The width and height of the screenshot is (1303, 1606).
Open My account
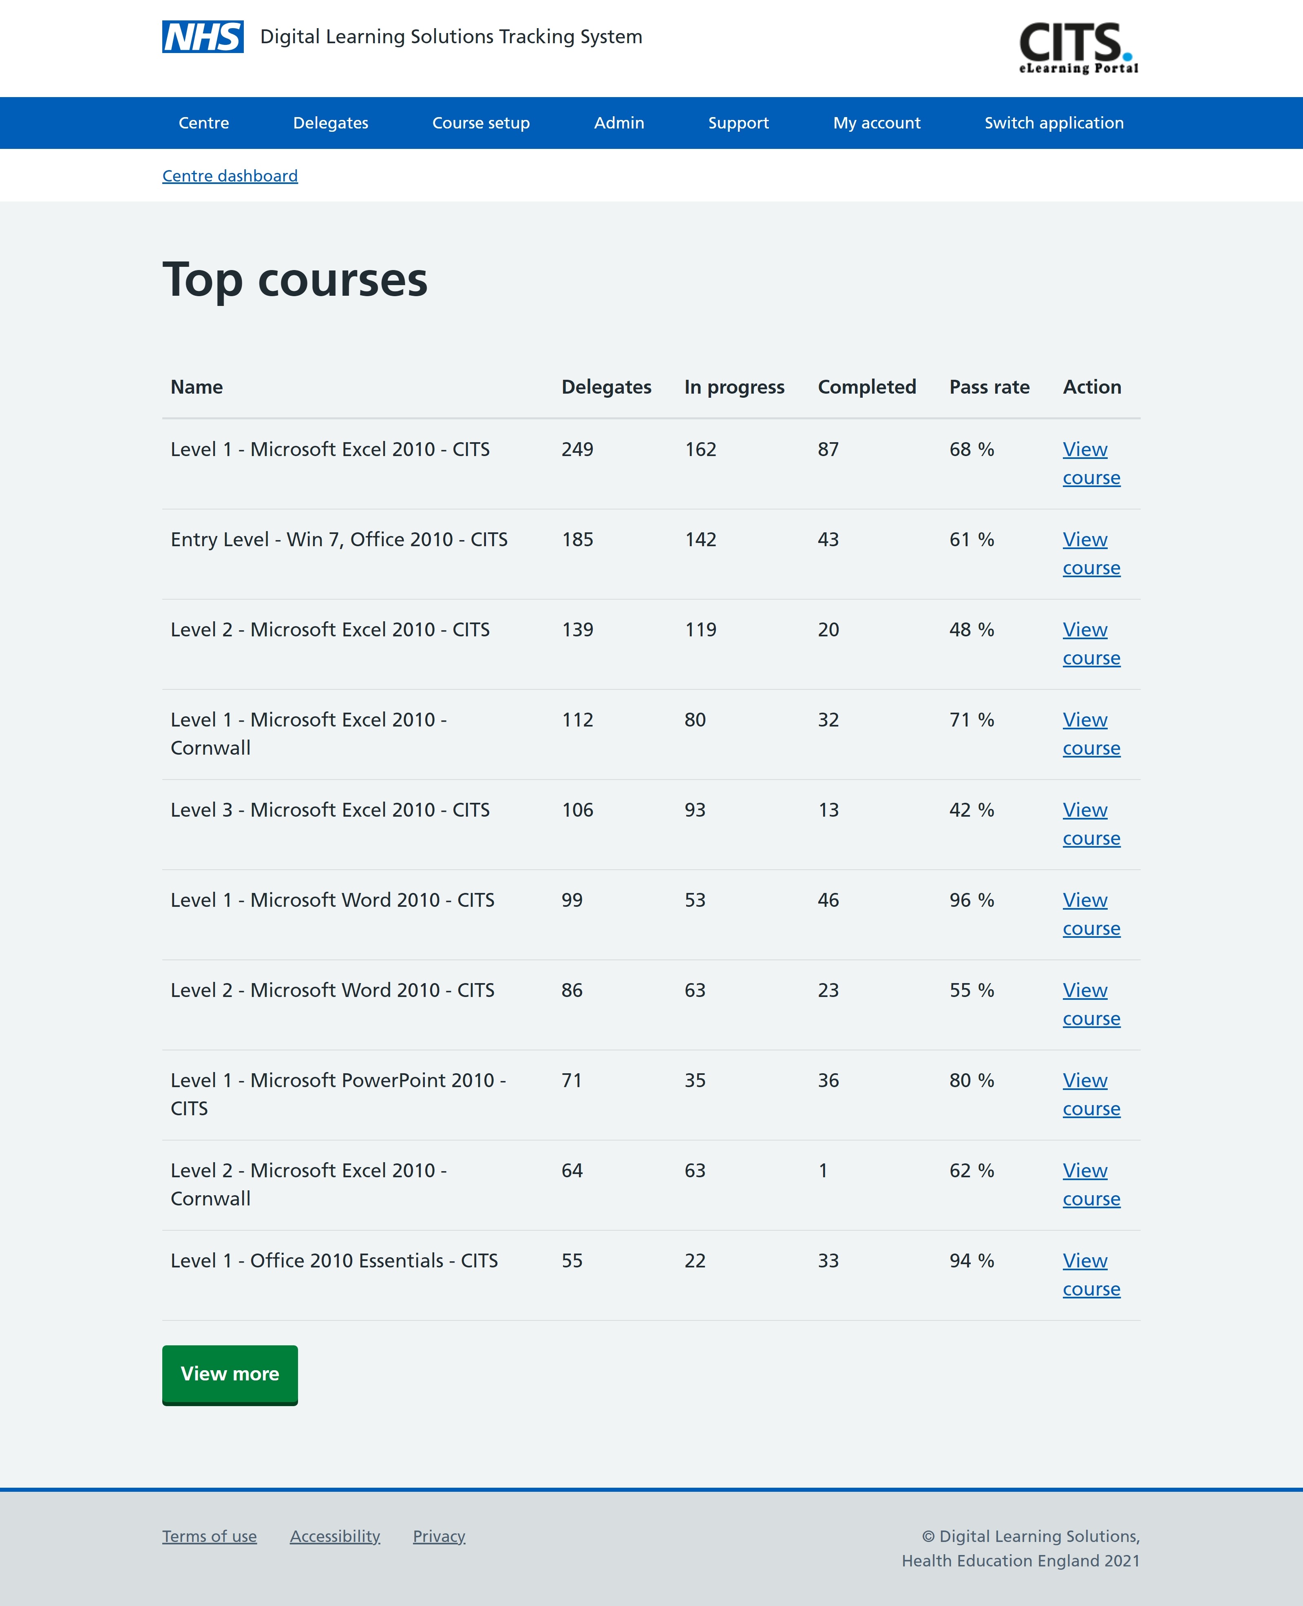[x=876, y=122]
